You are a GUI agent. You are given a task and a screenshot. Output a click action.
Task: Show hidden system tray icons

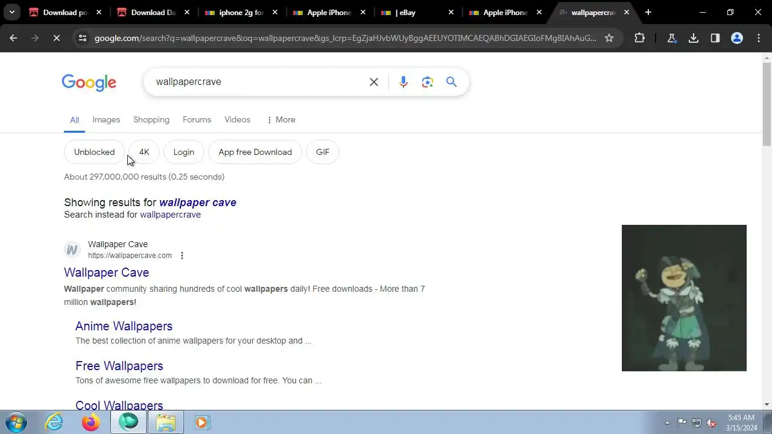point(667,423)
